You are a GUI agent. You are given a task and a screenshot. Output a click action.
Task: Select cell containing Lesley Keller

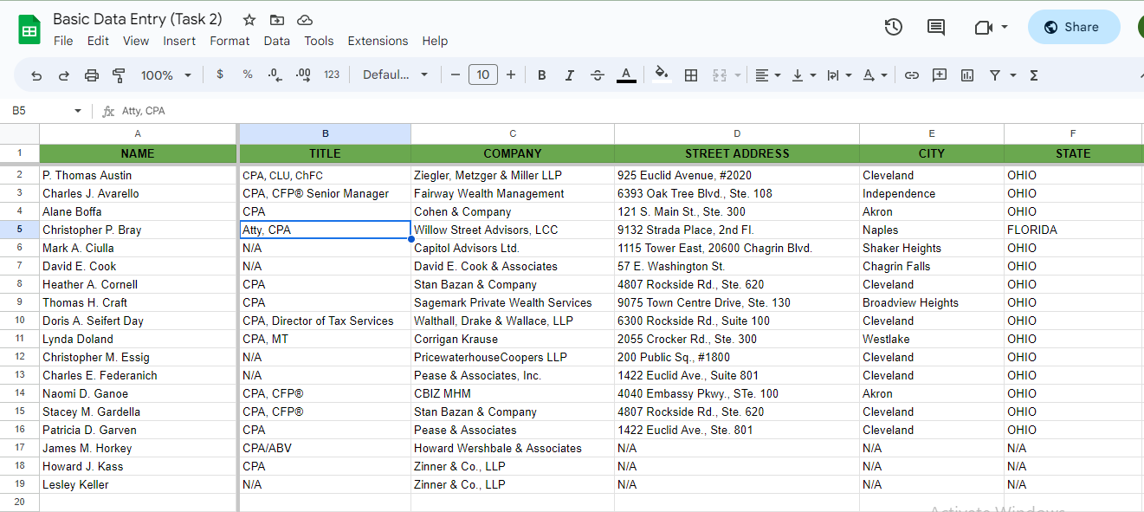tap(138, 484)
